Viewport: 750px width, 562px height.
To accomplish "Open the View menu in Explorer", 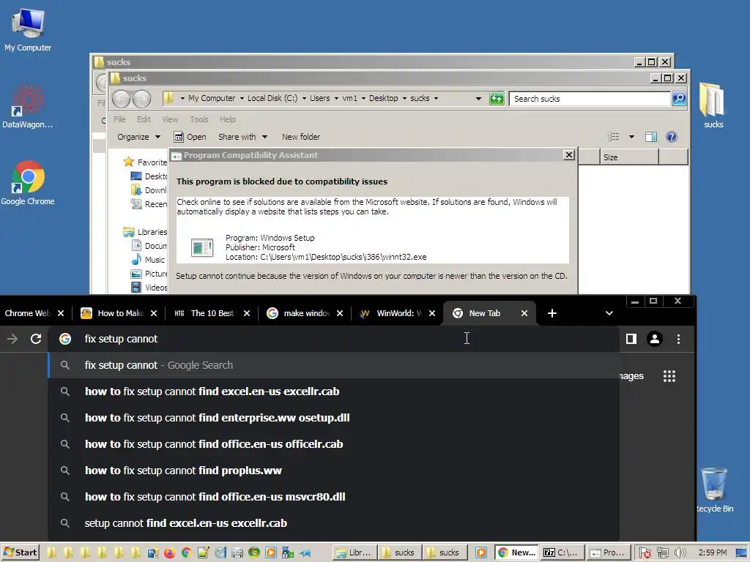I will (x=170, y=119).
